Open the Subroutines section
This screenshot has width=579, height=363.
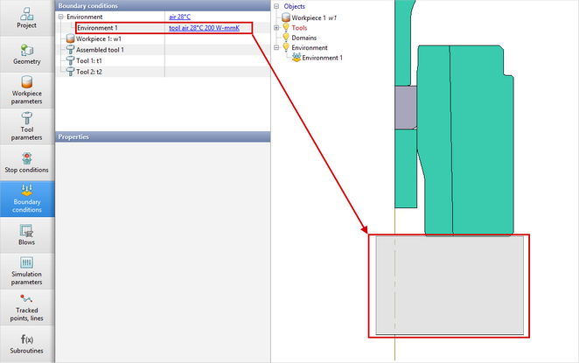26,344
